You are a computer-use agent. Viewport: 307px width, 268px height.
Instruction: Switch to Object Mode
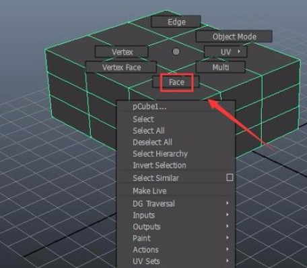tap(234, 36)
